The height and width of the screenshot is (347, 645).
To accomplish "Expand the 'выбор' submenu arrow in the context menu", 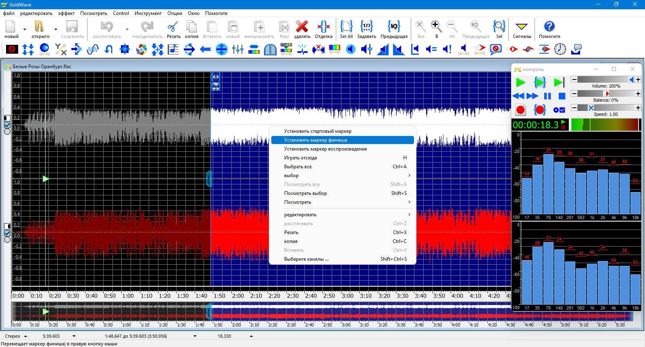I will click(409, 176).
